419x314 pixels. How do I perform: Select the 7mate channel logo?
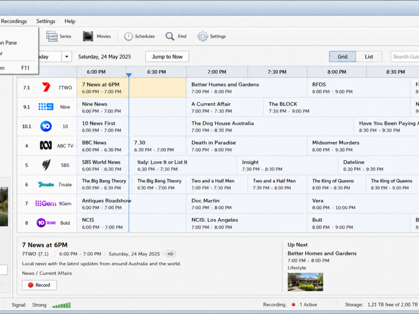pyautogui.click(x=46, y=185)
